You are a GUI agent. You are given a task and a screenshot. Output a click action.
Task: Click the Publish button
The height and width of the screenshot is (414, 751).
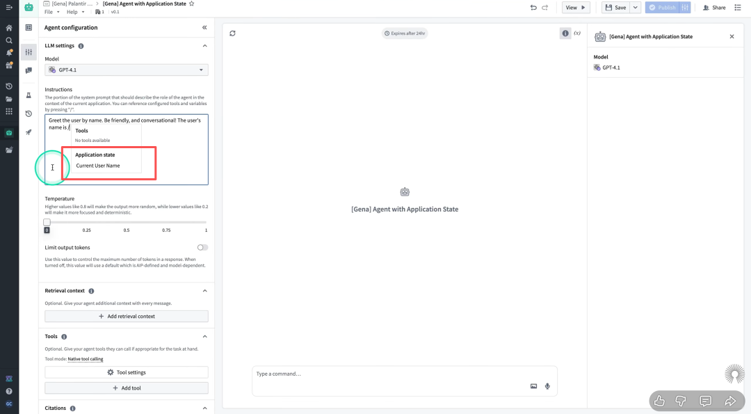663,8
